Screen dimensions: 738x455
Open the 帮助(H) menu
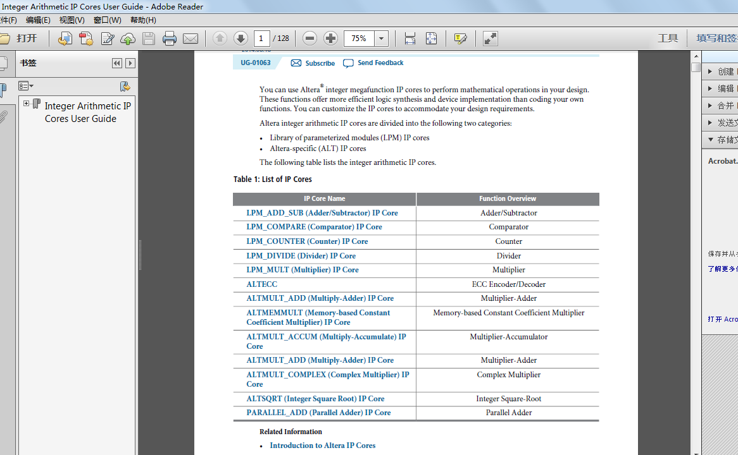[x=143, y=20]
